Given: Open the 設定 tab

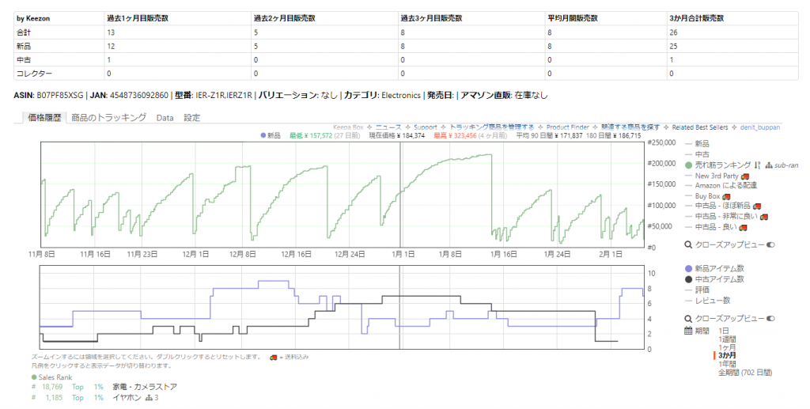Looking at the screenshot, I should coord(191,117).
